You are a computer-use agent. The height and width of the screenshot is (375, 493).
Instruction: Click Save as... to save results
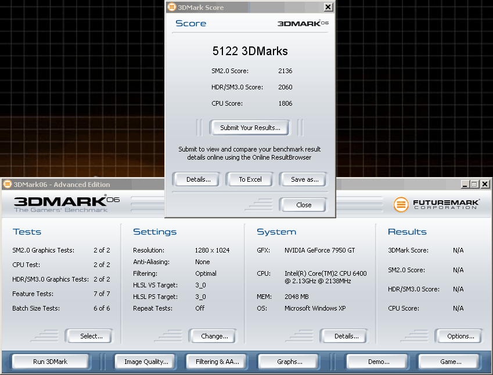(x=304, y=179)
